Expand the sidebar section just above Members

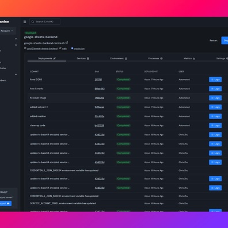click(x=16, y=74)
